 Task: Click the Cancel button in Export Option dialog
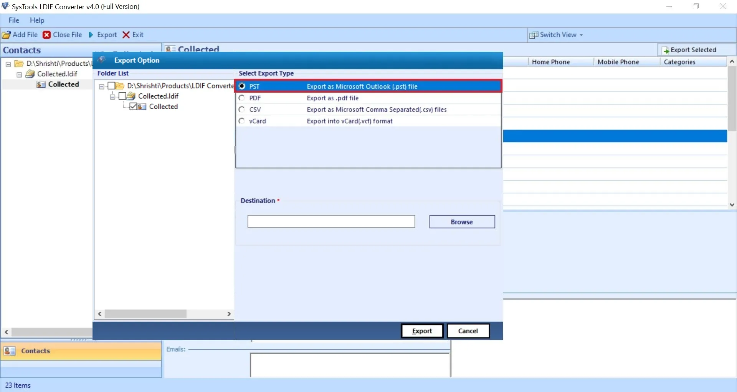(468, 331)
